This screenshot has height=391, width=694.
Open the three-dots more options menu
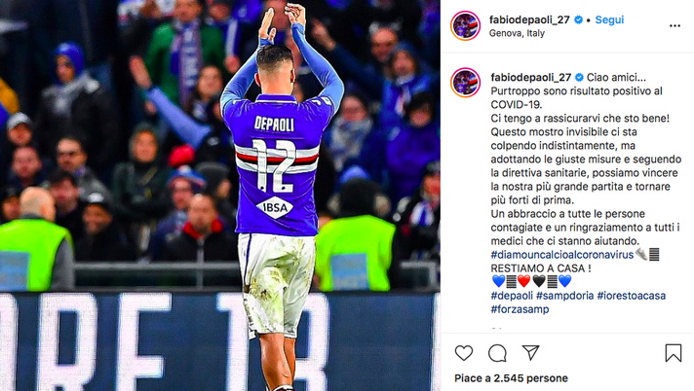(x=675, y=26)
